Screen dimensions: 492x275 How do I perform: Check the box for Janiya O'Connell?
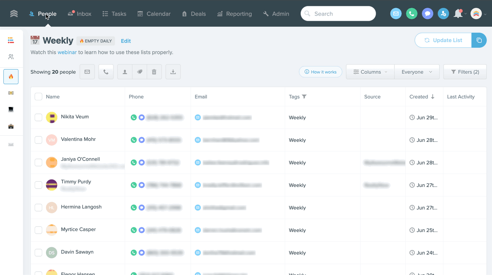tap(38, 163)
